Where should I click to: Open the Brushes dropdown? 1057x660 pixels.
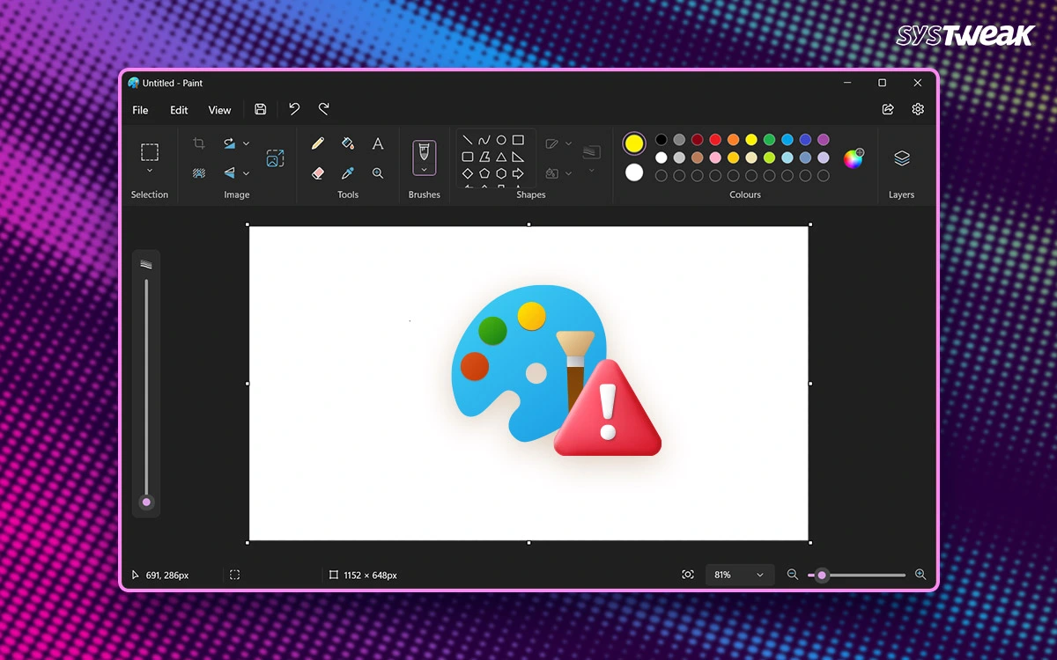click(424, 167)
